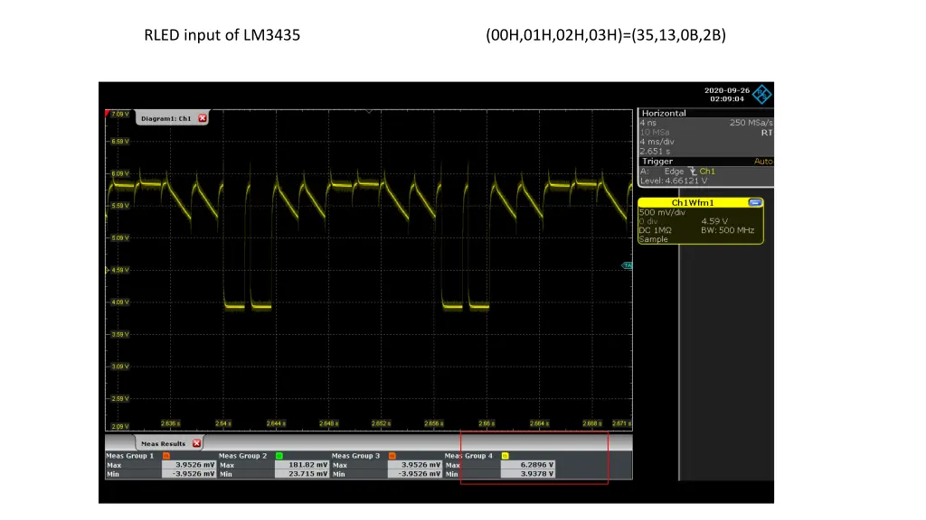Click the register values text (35,13,0B,2B)

pyautogui.click(x=678, y=35)
